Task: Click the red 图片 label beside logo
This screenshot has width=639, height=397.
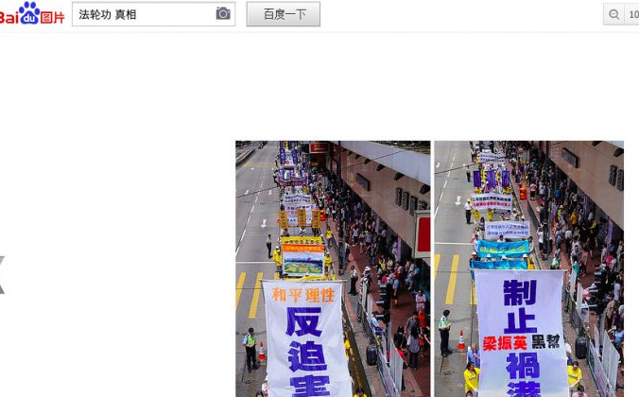Action: (53, 17)
